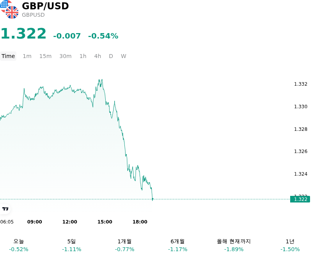Click the current price marker dot on chart

tap(152, 199)
